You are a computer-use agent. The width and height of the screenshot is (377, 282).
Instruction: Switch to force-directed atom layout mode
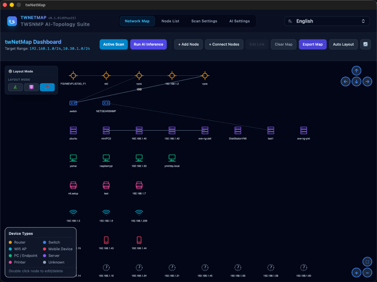31,87
